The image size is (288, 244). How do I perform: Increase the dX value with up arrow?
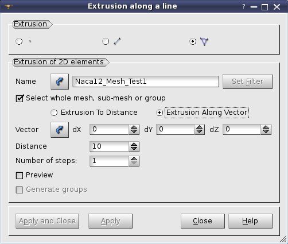pyautogui.click(x=134, y=127)
